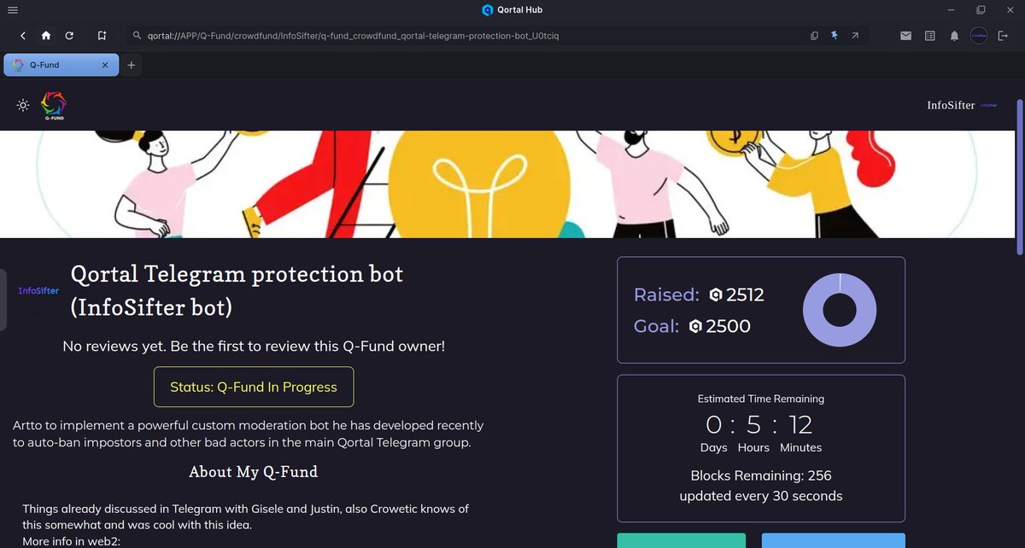Open the list panel icon beside the mail
1025x548 pixels.
click(x=930, y=36)
